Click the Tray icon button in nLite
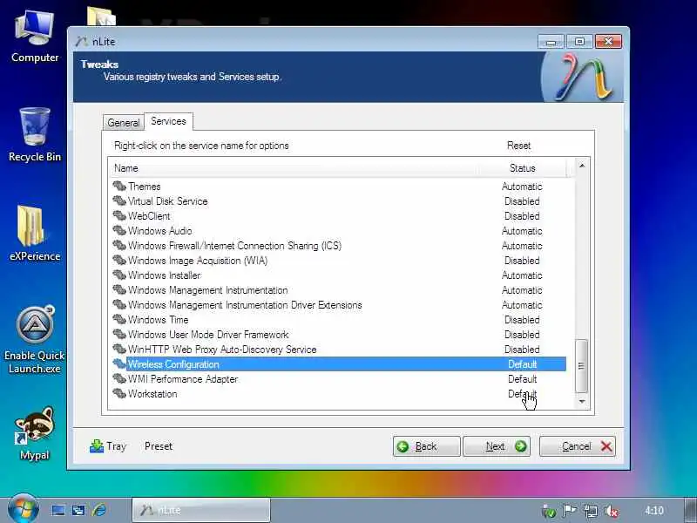697x523 pixels. click(108, 446)
